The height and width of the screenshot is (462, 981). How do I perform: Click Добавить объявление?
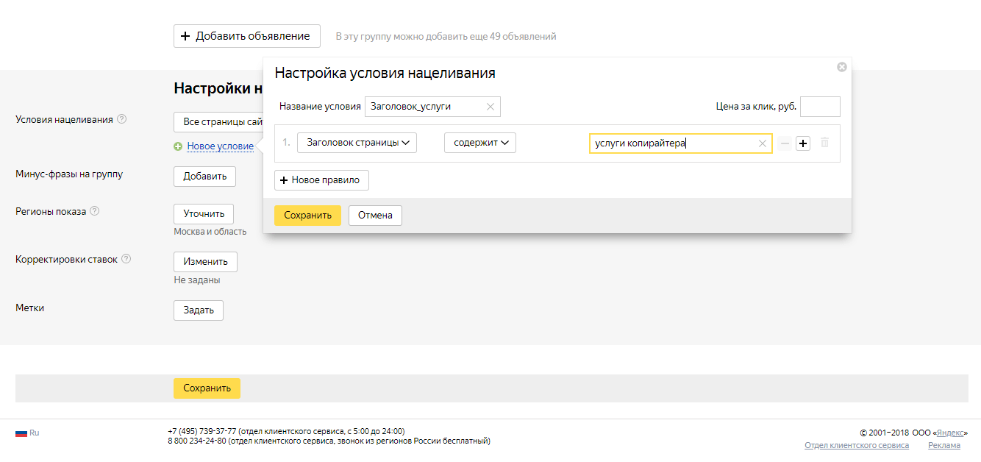coord(246,35)
